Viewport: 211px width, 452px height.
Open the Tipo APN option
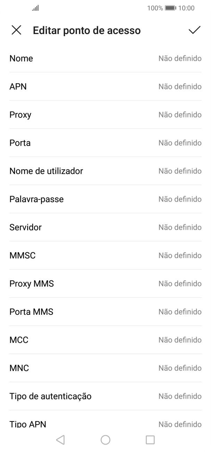point(105,423)
